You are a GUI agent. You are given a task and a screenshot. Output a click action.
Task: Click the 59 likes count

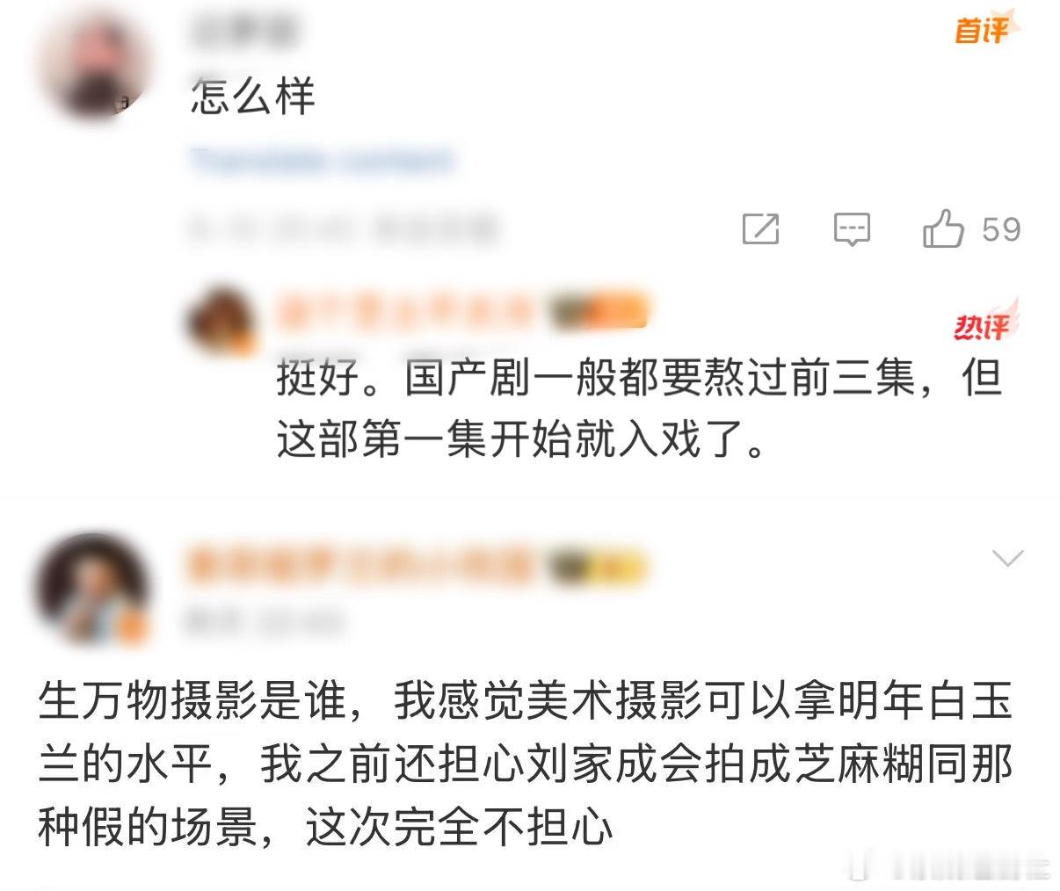tap(1001, 229)
